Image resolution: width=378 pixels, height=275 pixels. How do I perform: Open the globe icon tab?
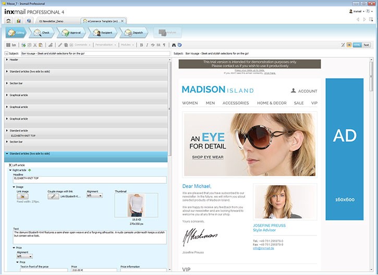point(29,21)
